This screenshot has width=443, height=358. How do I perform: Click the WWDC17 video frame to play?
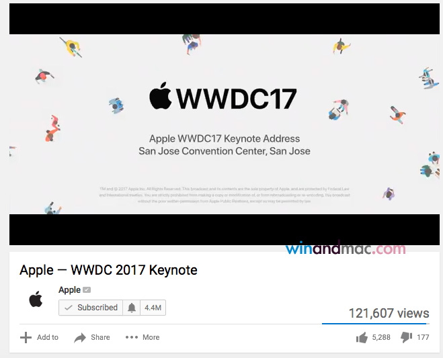click(x=225, y=124)
